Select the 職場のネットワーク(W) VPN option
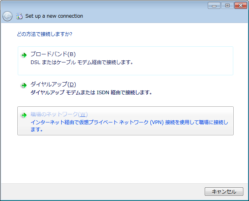249x201 pixels. (125, 121)
